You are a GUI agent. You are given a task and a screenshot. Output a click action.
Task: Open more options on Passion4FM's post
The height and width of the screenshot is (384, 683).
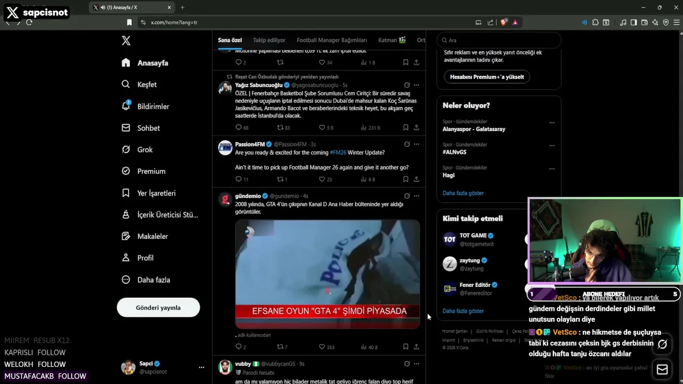416,144
